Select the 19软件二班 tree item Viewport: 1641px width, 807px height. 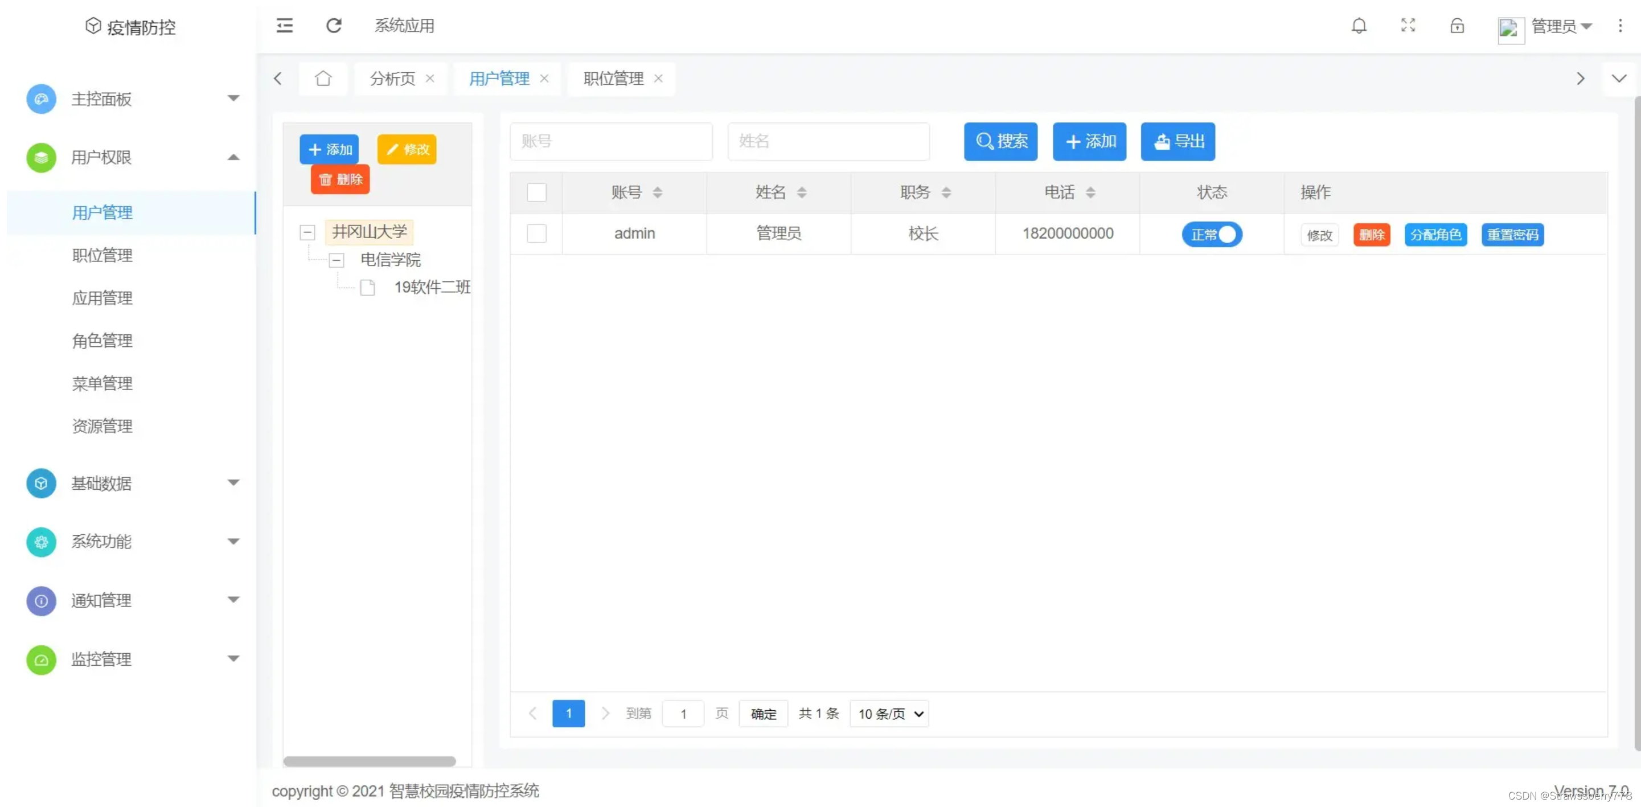(x=432, y=287)
